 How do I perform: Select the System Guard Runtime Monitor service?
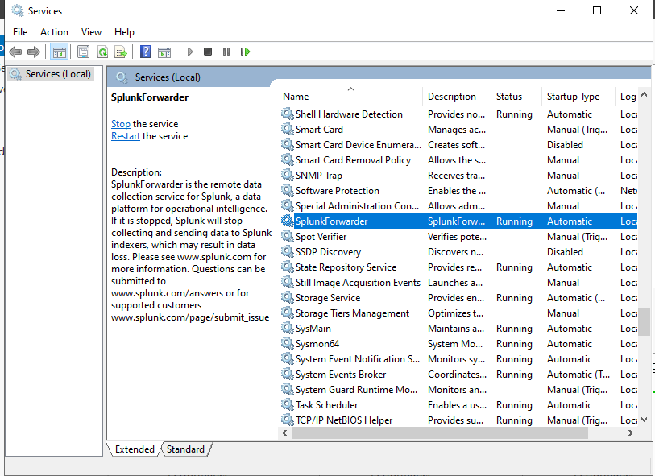[x=458, y=389]
